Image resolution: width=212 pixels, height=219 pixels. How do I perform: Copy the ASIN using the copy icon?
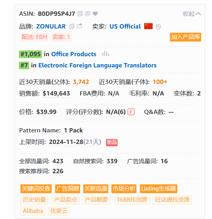coord(80,14)
